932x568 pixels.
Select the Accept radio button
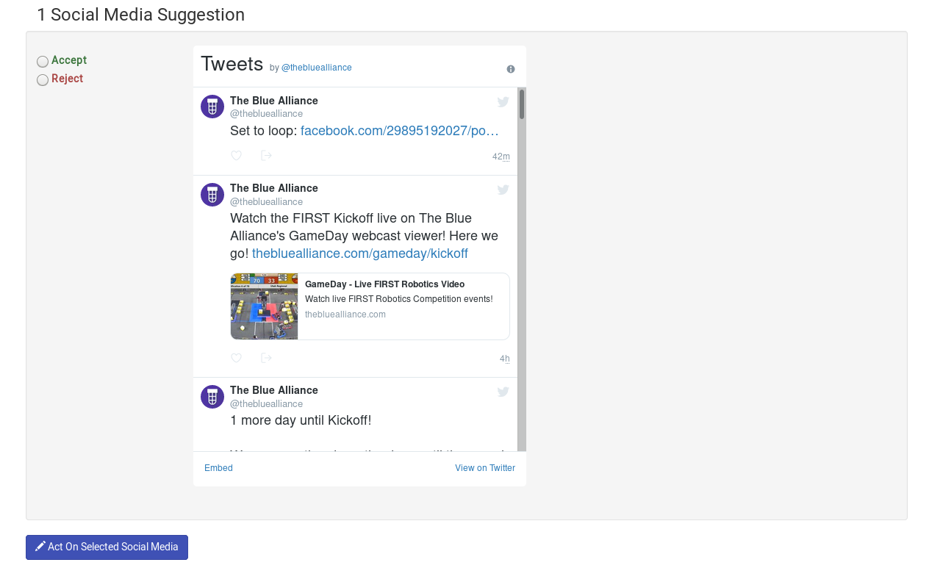(x=42, y=62)
